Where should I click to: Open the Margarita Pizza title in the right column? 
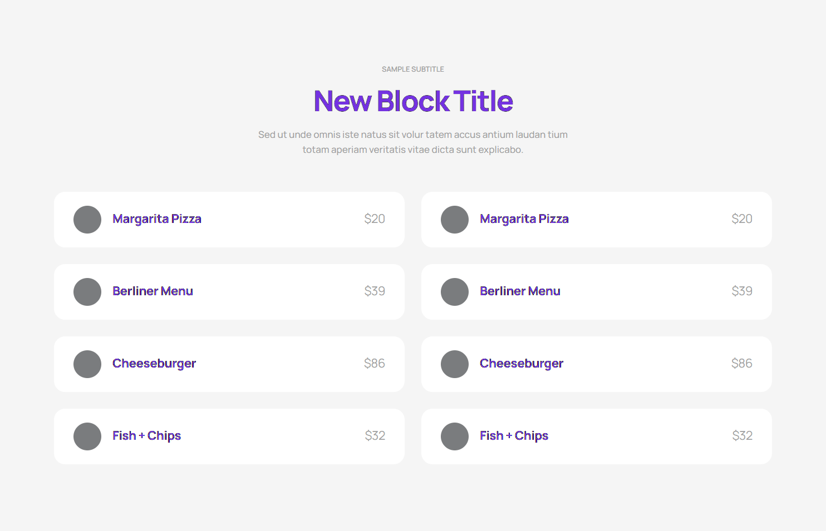click(524, 219)
